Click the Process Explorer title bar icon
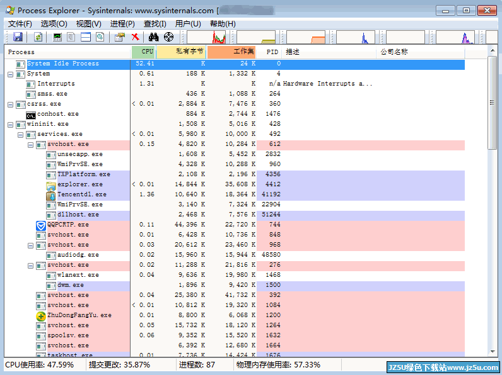This screenshot has width=502, height=375. (10, 10)
